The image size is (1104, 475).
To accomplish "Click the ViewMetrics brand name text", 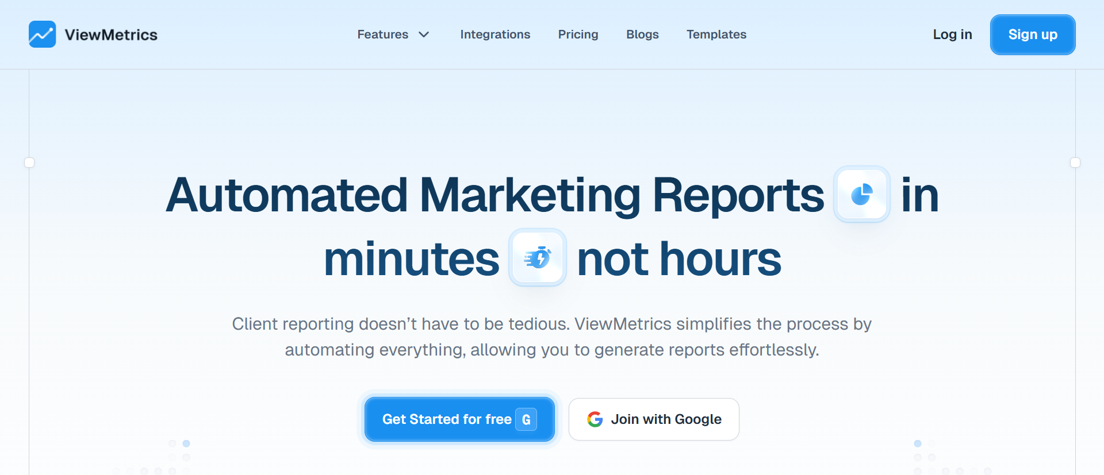I will click(111, 35).
